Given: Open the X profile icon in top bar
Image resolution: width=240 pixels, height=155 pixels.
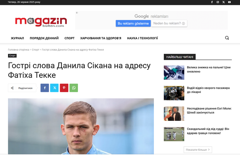Looking at the screenshot, I should [x=223, y=2].
